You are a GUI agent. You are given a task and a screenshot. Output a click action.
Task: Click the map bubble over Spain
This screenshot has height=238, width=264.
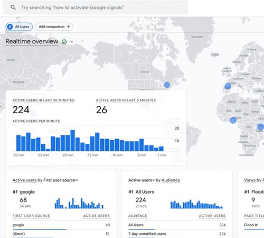pyautogui.click(x=228, y=86)
